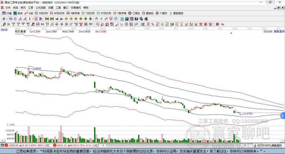Select the n² square tool icon
Image resolution: width=285 pixels, height=154 pixels.
click(x=47, y=24)
